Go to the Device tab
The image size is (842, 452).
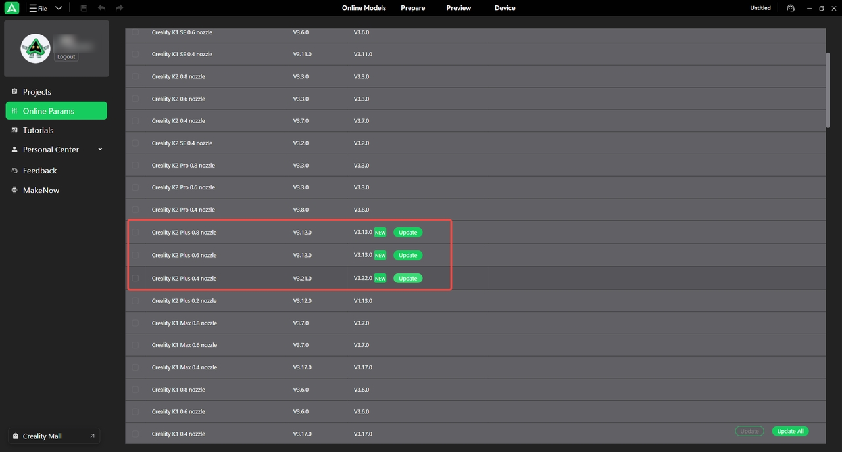point(505,8)
